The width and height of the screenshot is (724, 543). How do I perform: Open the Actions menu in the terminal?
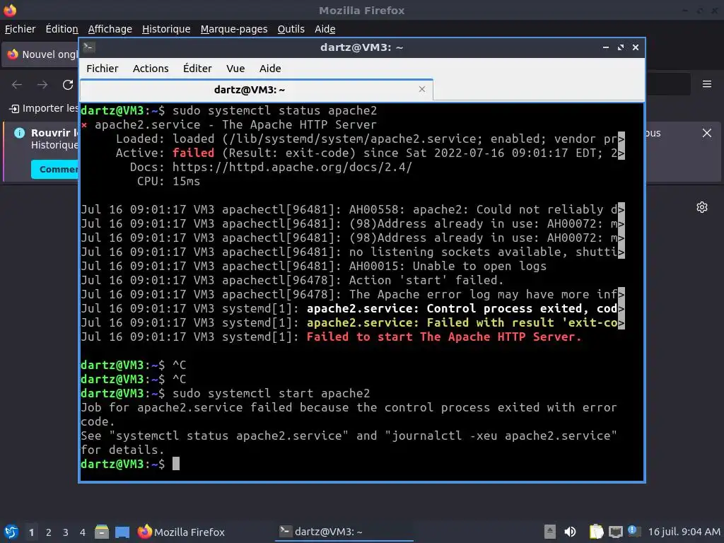coord(151,69)
